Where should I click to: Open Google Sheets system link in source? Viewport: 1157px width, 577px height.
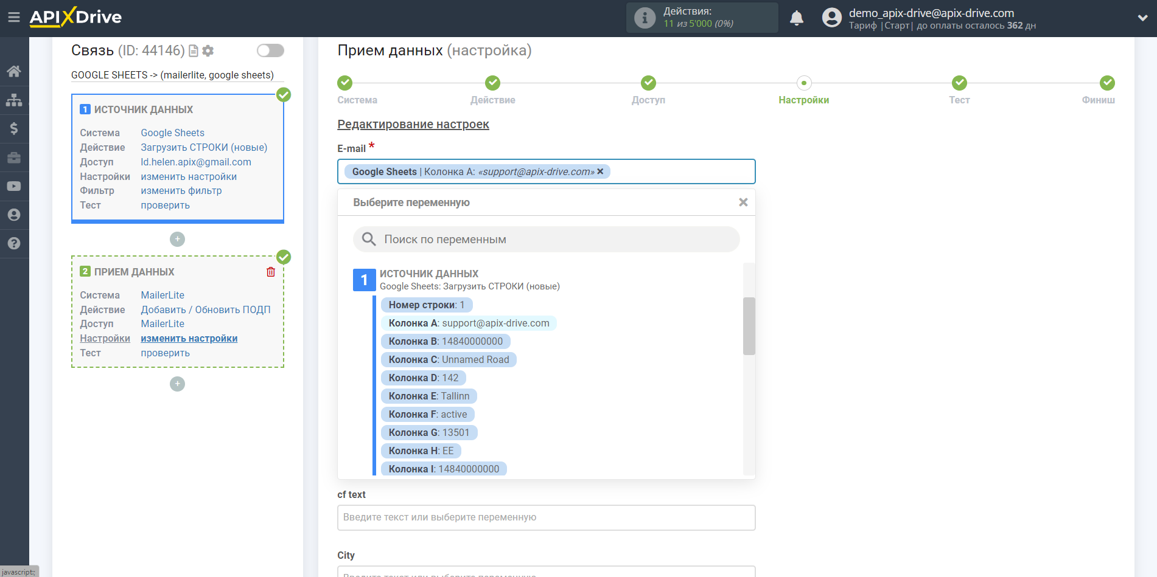(172, 133)
